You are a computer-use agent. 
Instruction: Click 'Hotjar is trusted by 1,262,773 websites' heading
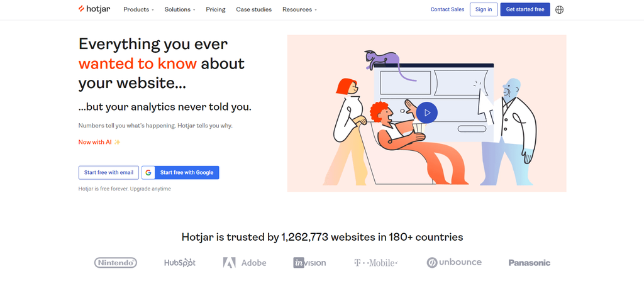(323, 237)
